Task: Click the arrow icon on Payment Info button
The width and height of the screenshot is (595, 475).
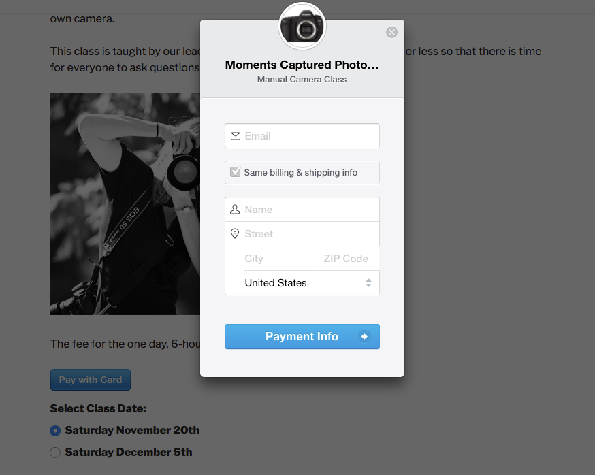Action: [x=365, y=336]
